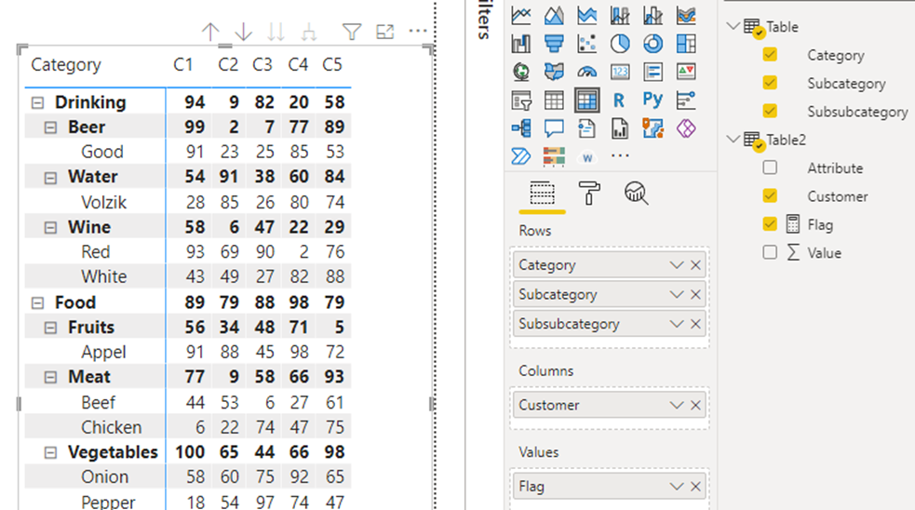Select the waterfall chart visual

point(521,43)
